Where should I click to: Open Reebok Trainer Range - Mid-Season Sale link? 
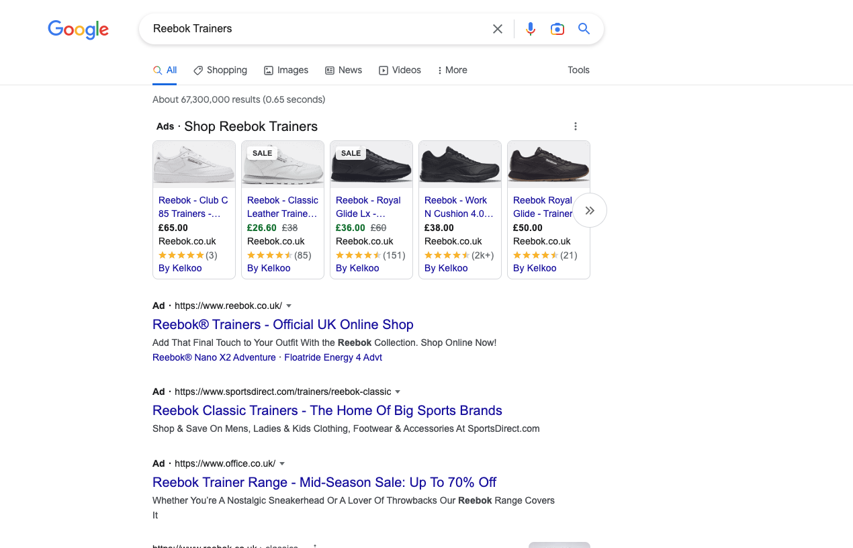pos(324,482)
